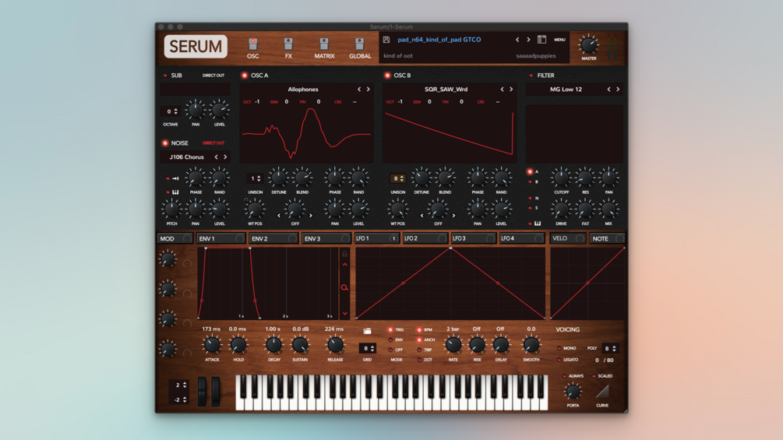Click the envelope up arrow icon
Screen dimensions: 783x440
344,265
